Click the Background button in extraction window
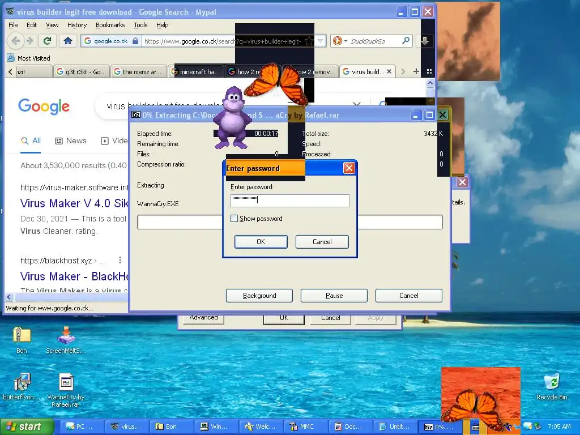Image resolution: width=580 pixels, height=435 pixels. [259, 296]
